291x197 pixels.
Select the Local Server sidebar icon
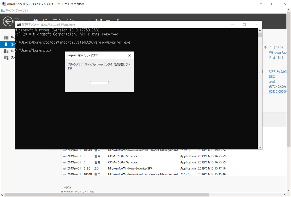click(6, 45)
